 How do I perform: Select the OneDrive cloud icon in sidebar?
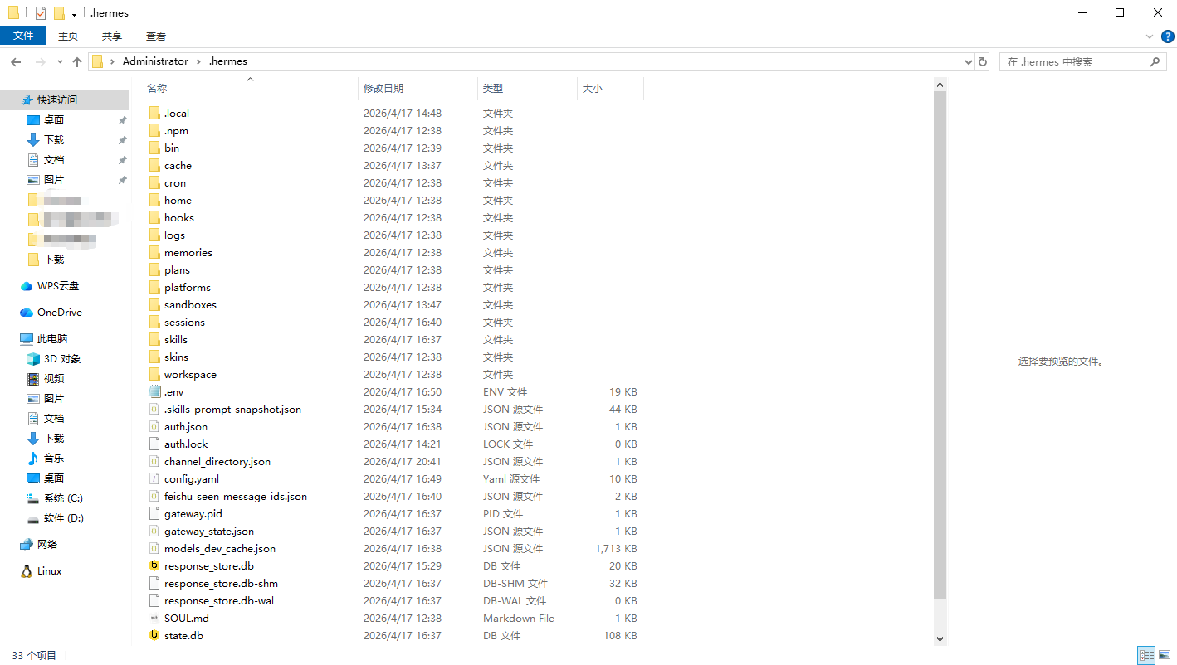click(27, 313)
